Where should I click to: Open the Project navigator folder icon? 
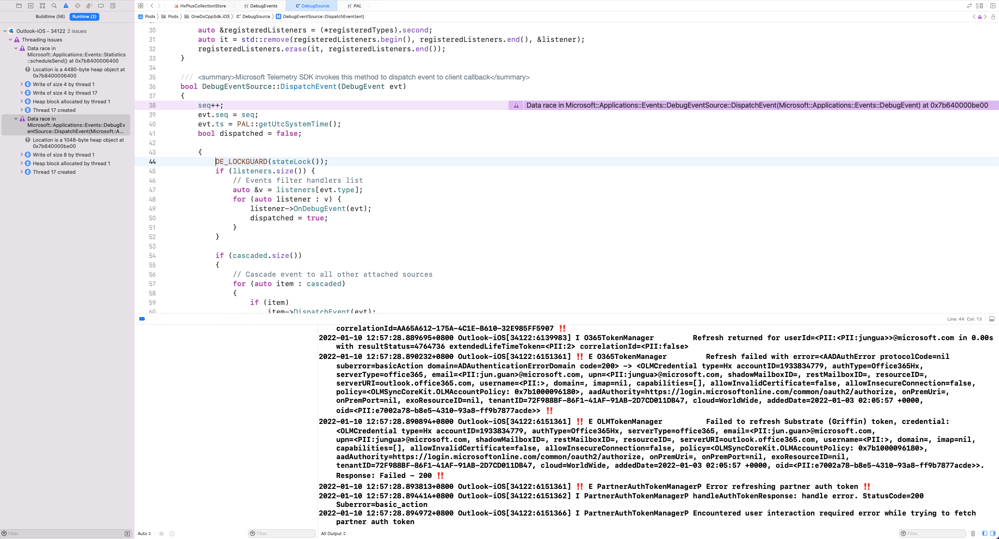click(19, 5)
